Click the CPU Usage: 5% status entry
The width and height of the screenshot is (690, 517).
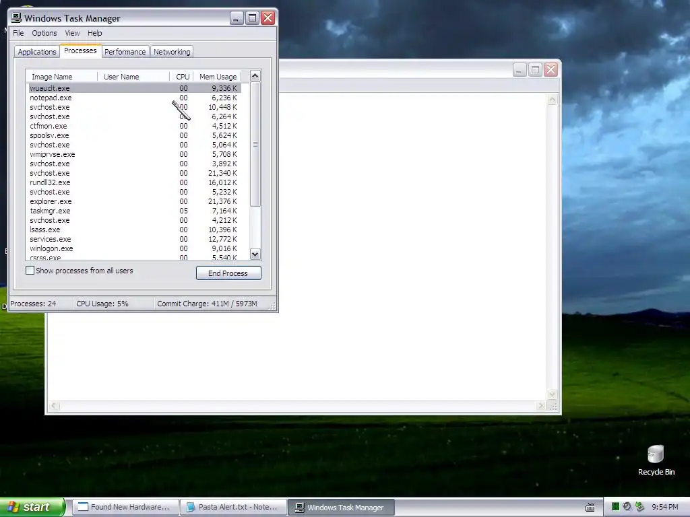(113, 304)
